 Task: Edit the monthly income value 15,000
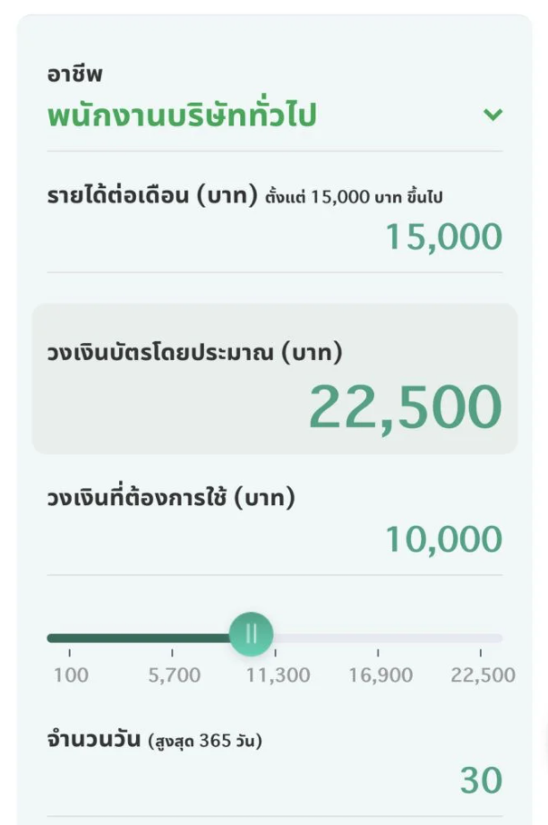tap(443, 237)
